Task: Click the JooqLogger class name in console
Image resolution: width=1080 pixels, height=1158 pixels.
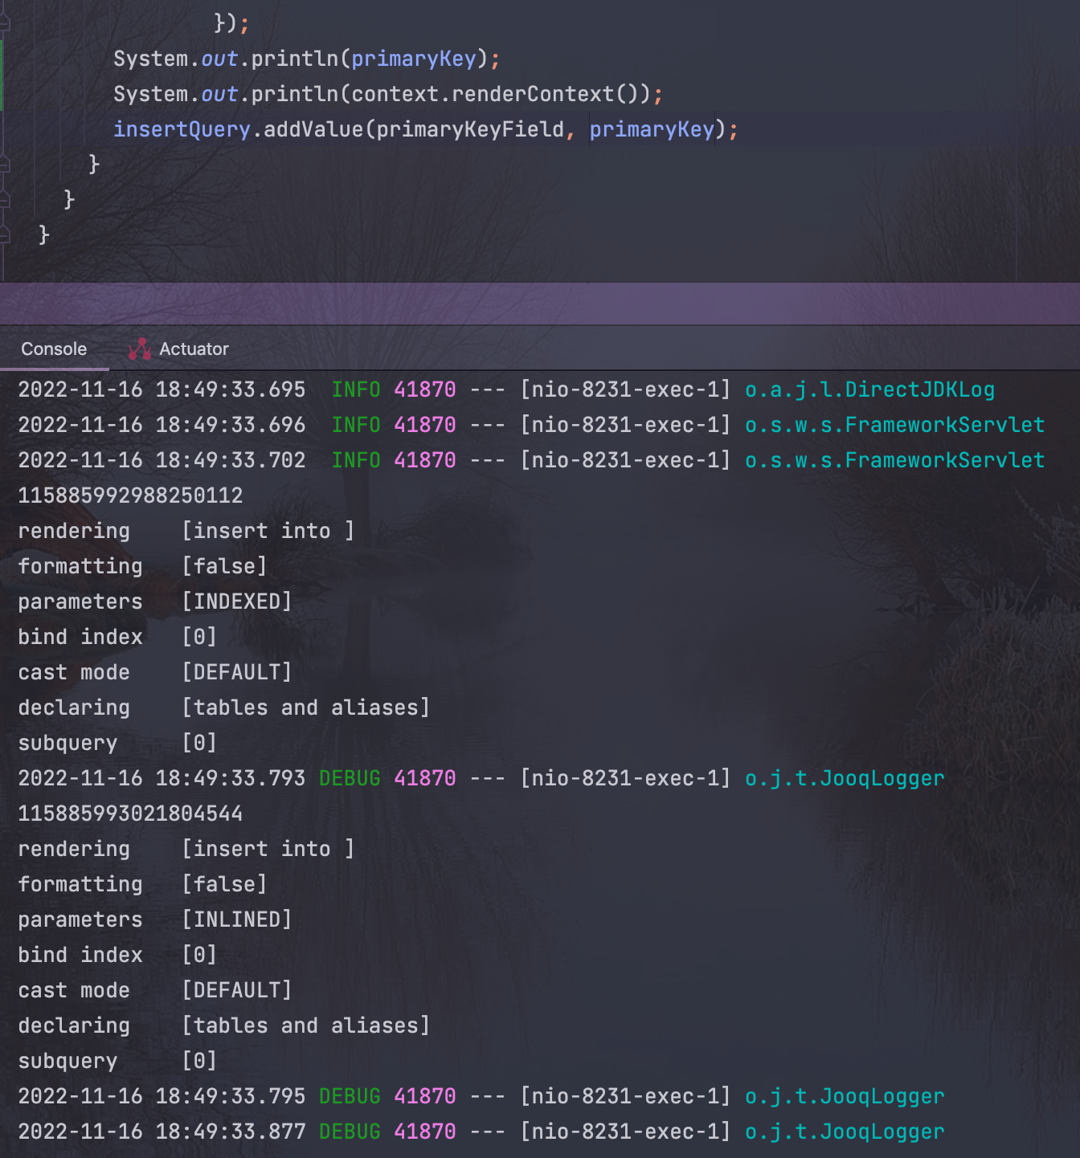Action: click(x=844, y=777)
